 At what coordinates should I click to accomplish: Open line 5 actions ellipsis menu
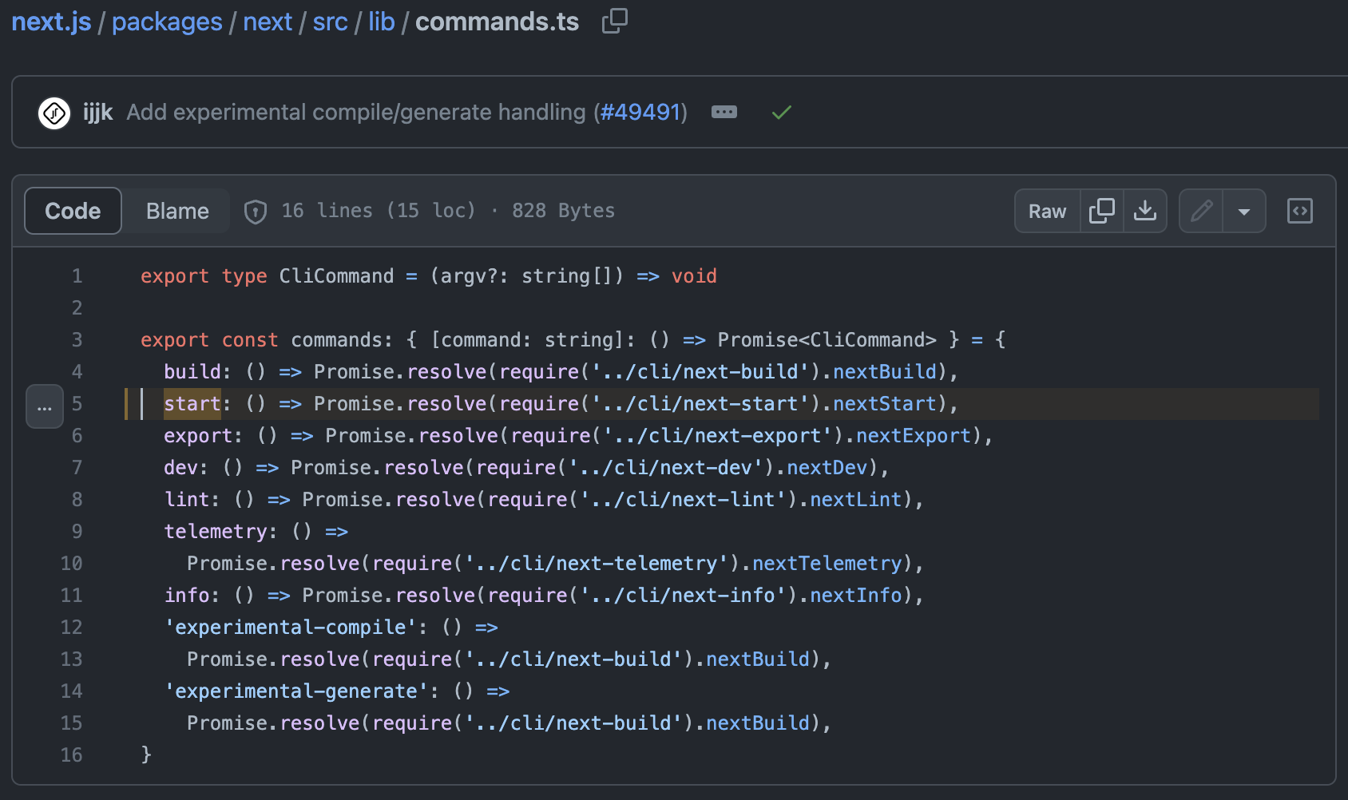point(45,406)
